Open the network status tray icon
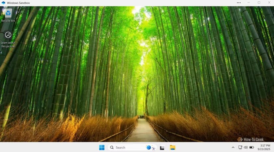Viewport: 274px width, 152px height. click(240, 147)
